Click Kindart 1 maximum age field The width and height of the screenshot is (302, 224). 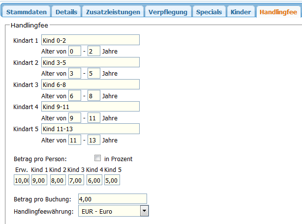coord(94,51)
